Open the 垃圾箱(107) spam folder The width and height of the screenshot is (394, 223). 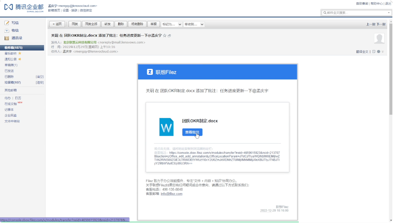coord(13,83)
